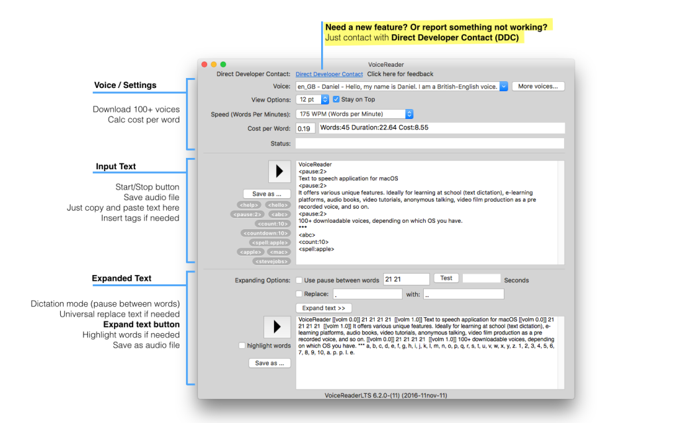Open the Direct Developer Contact link
Viewport: 678px width, 423px height.
pos(329,74)
